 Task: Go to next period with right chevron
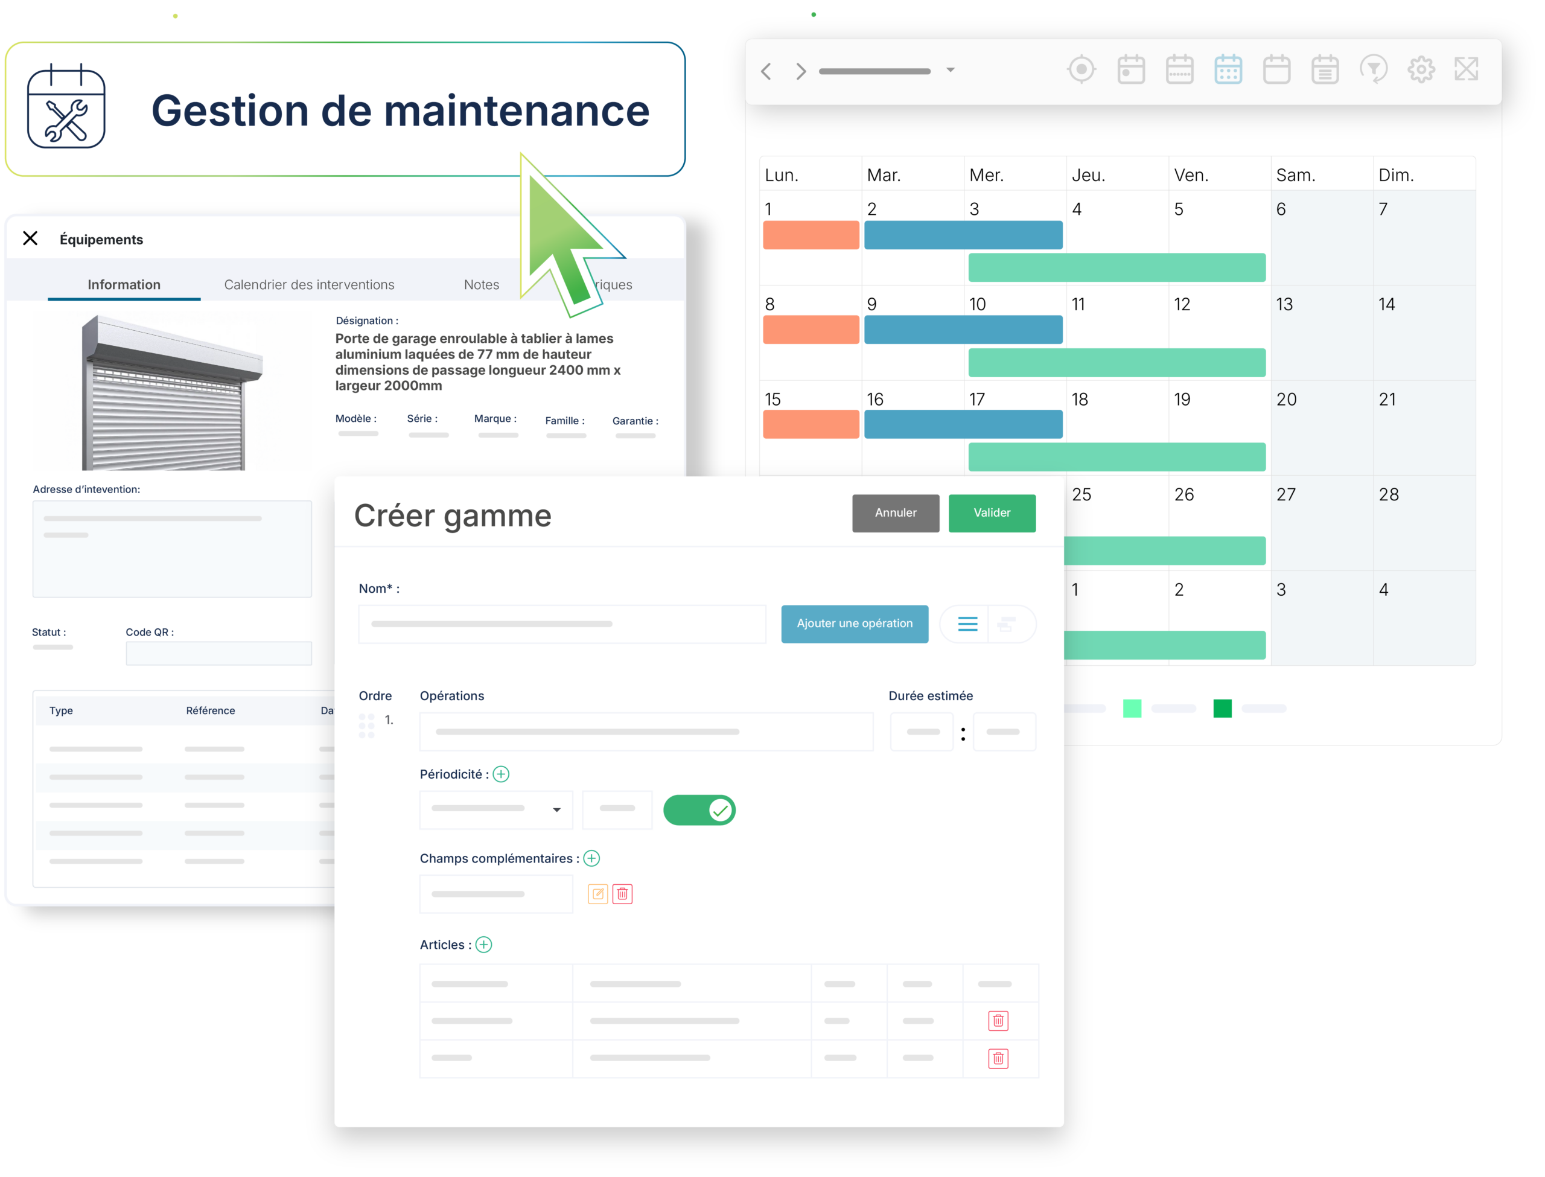(x=800, y=71)
